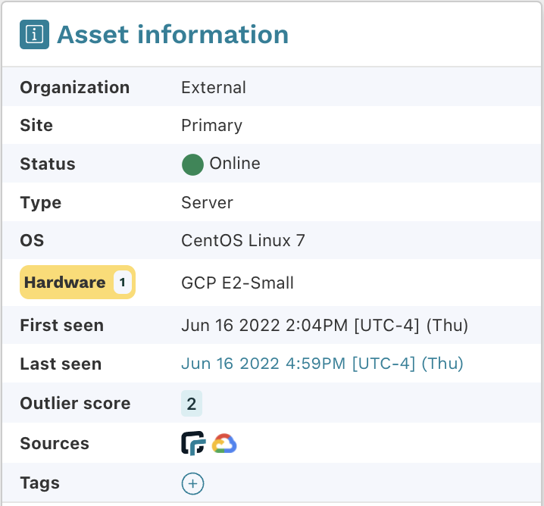Click the Online status text
Viewport: 544px width, 506px height.
[235, 164]
